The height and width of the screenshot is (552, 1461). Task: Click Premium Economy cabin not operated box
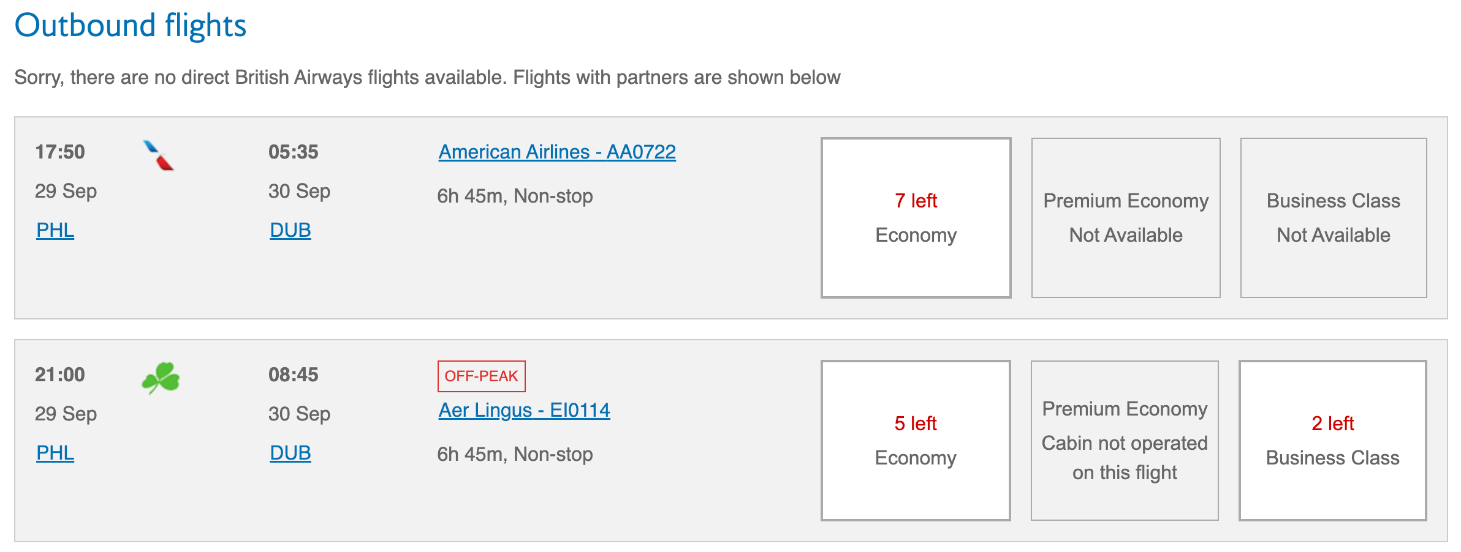(x=1124, y=441)
